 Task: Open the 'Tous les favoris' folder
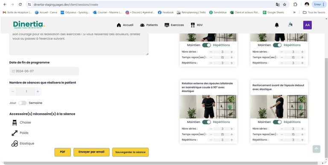tap(314, 12)
